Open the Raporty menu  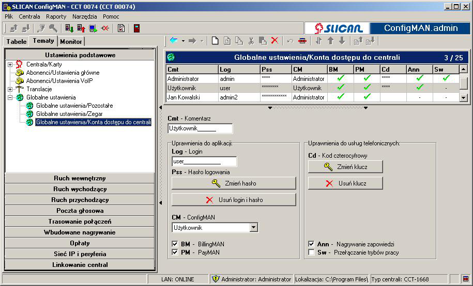click(x=56, y=16)
